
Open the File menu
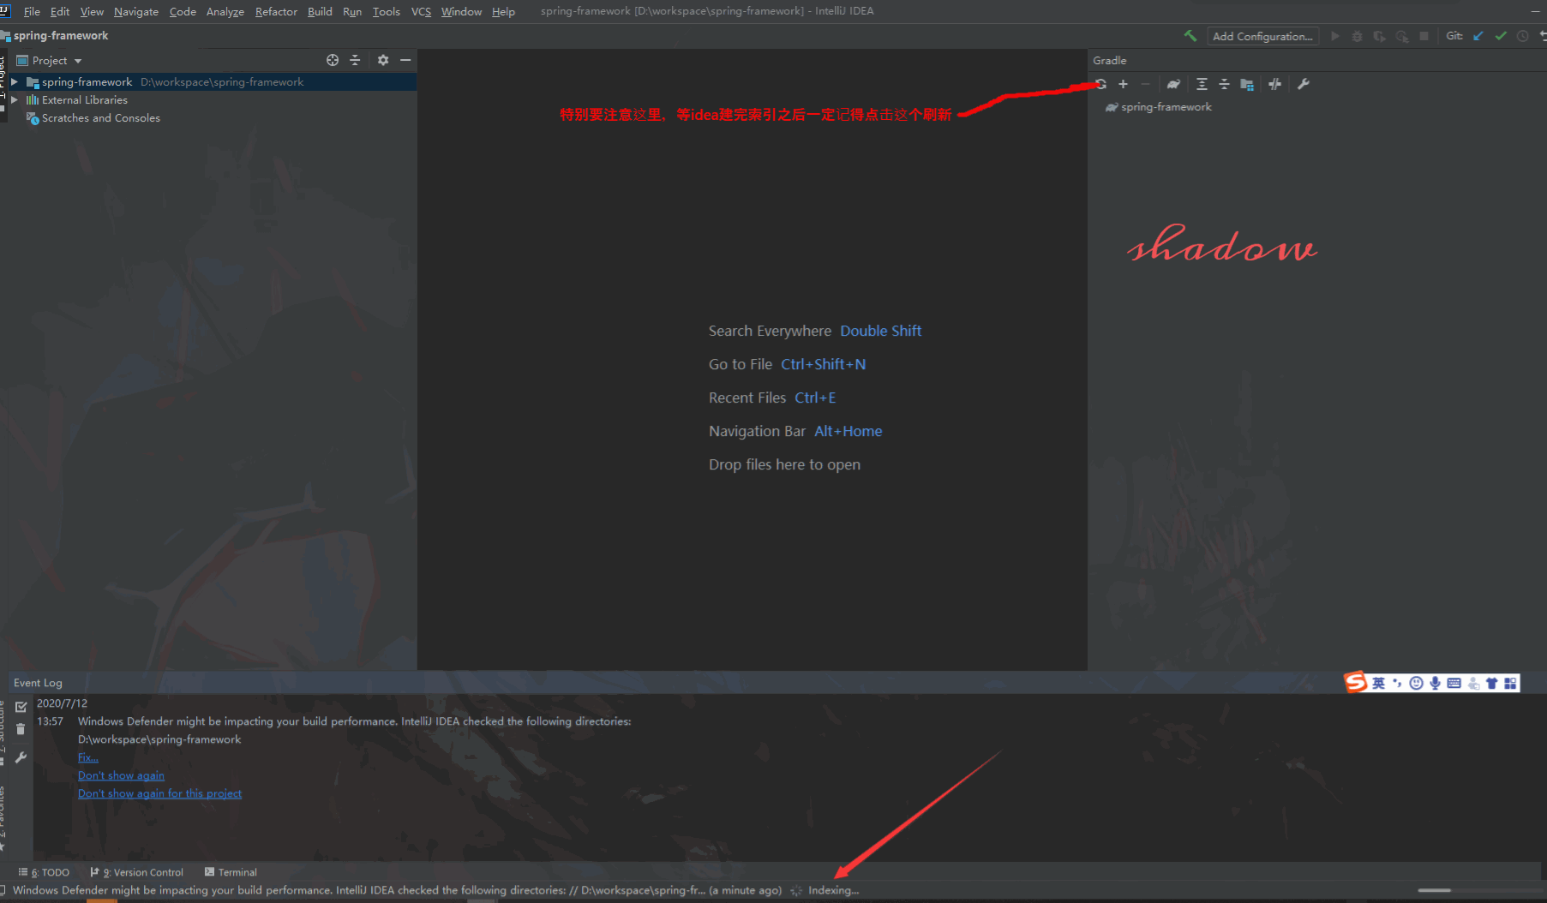click(x=32, y=11)
